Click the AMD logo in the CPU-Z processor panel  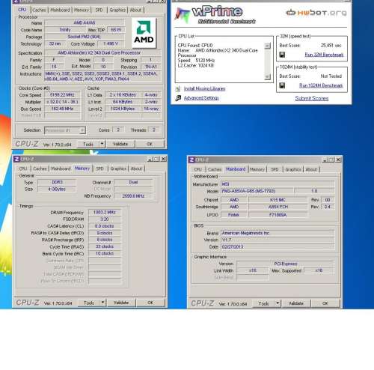pos(144,33)
